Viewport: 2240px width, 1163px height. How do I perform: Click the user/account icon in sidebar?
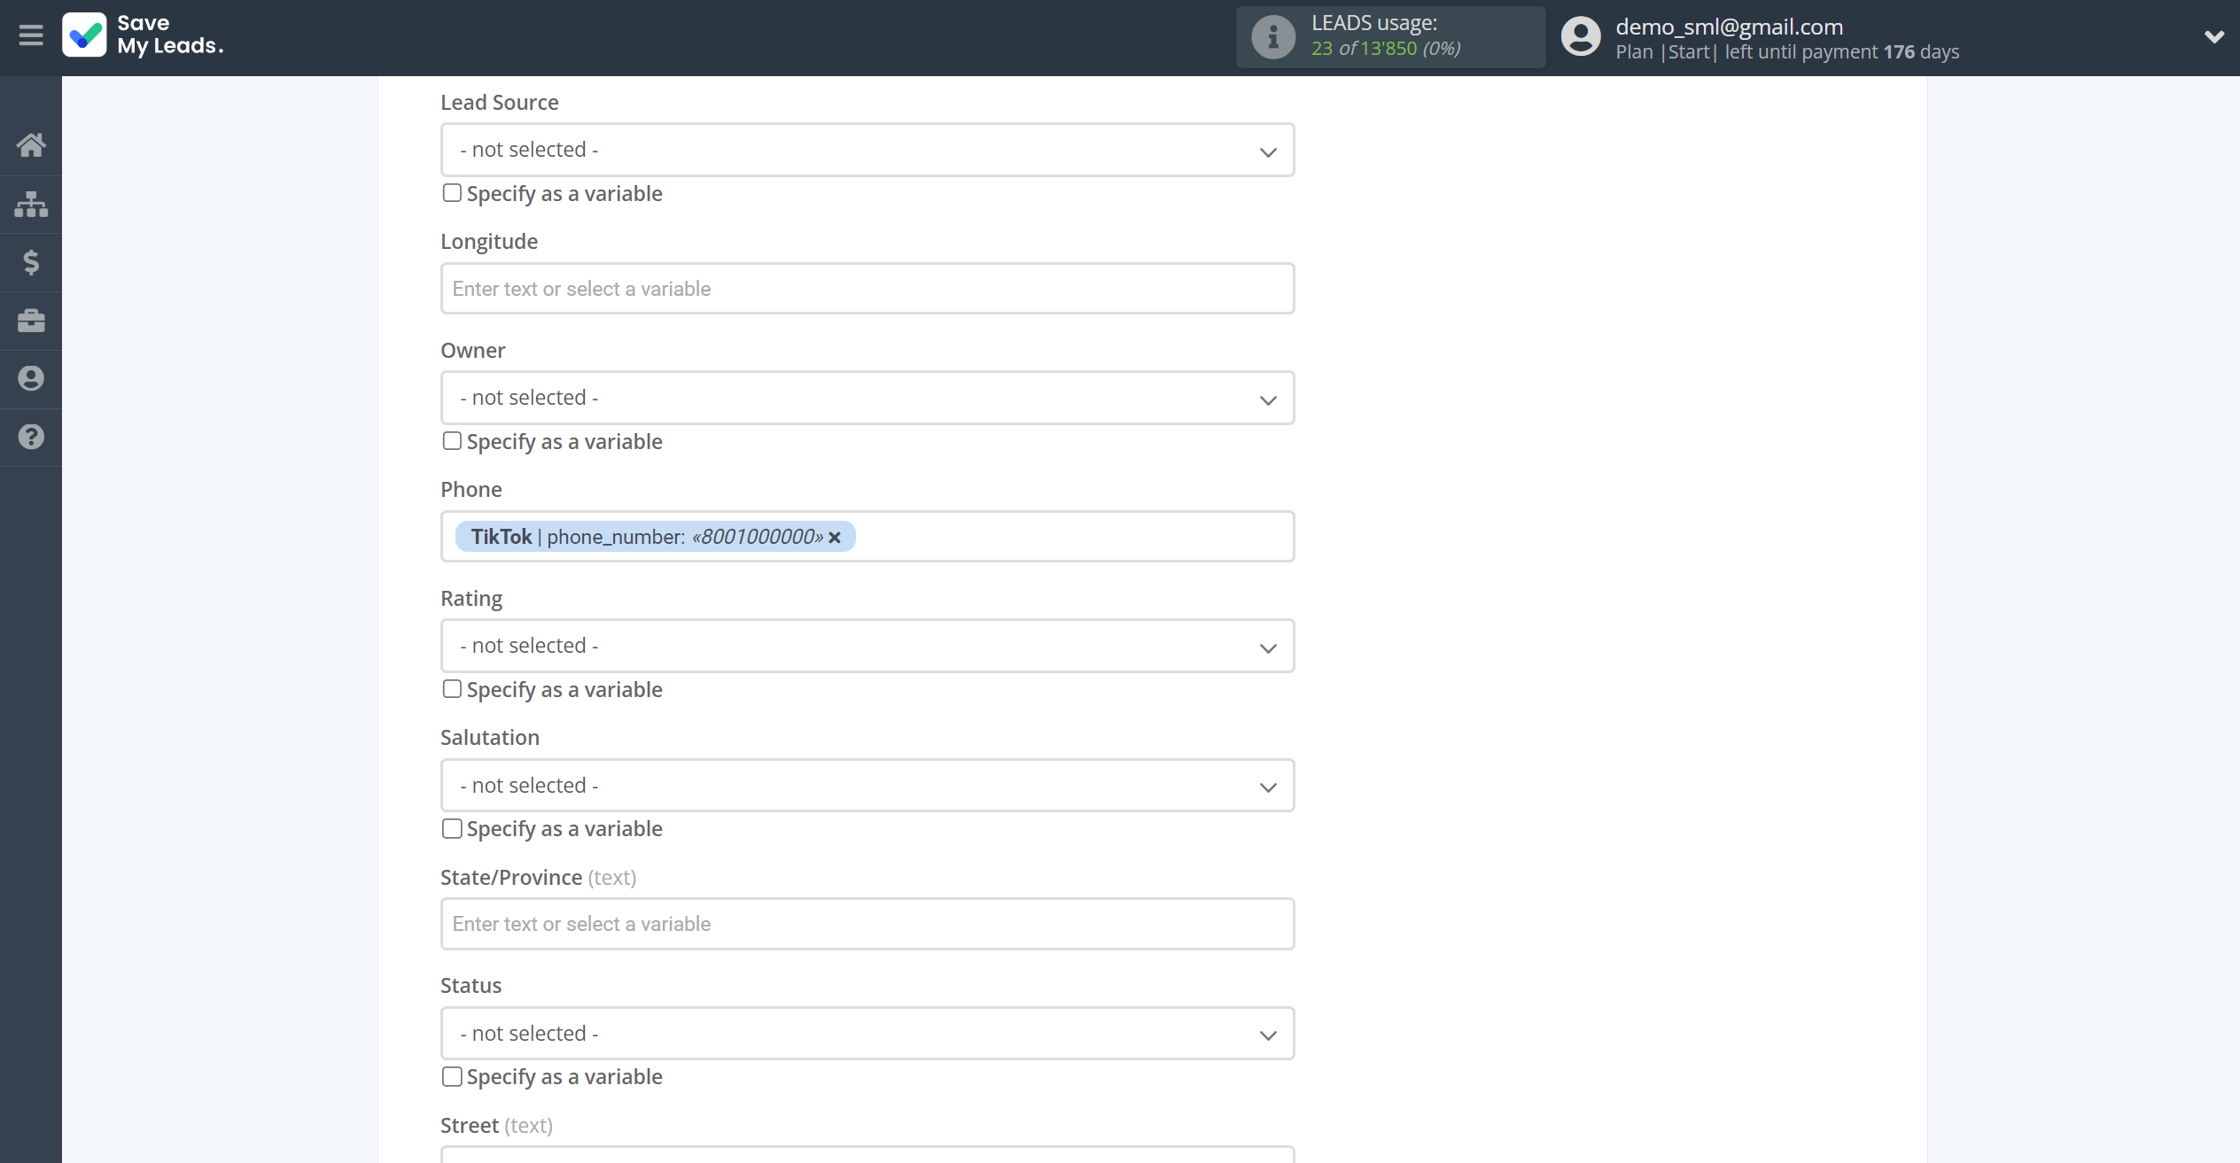point(31,379)
